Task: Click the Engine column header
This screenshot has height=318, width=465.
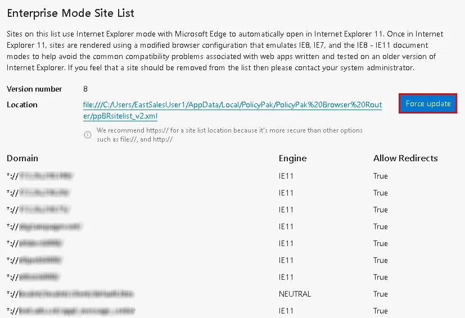Action: pos(292,158)
